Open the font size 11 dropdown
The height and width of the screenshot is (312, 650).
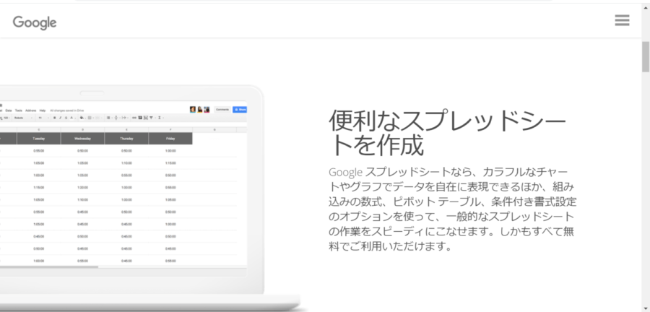[42, 117]
